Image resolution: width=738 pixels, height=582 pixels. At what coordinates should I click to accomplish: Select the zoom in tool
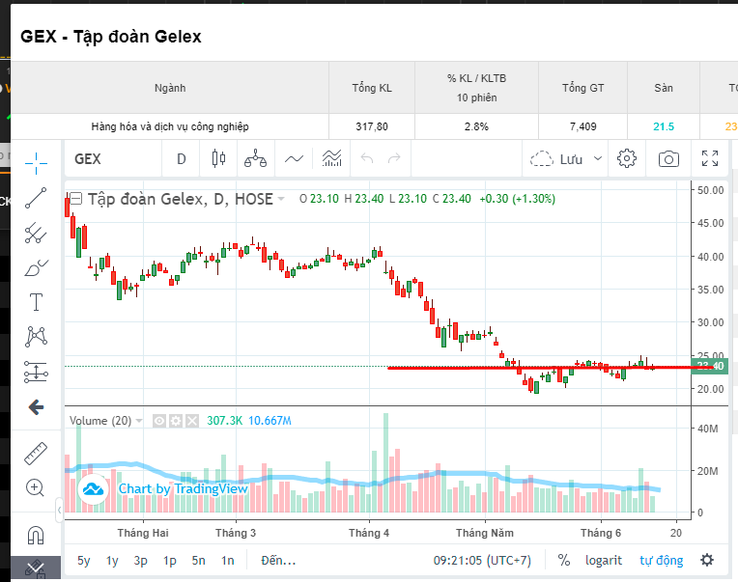tap(36, 488)
